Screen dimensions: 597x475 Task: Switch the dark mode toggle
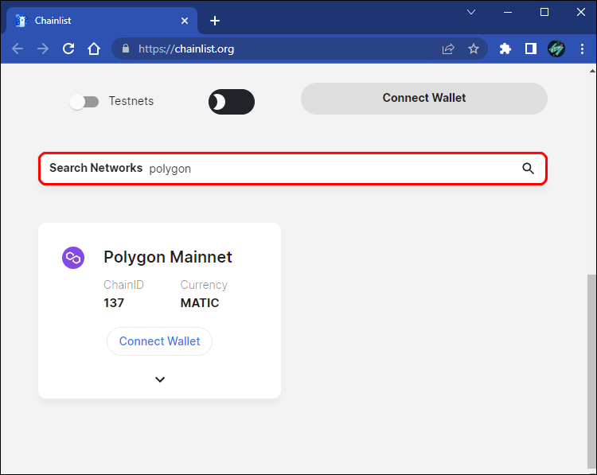coord(232,102)
